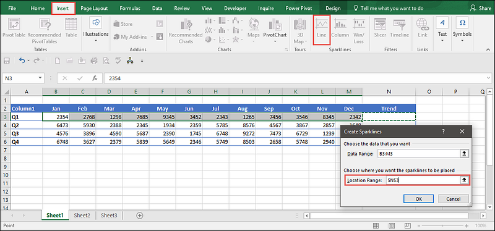Switch to the Formulas tab
Viewport: 495px width, 231px height.
(x=130, y=8)
